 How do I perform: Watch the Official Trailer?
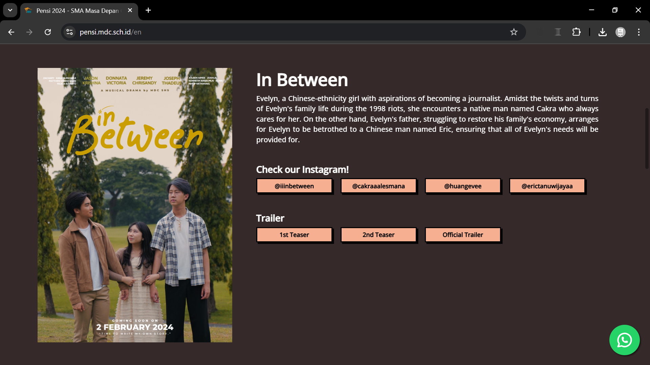point(463,235)
